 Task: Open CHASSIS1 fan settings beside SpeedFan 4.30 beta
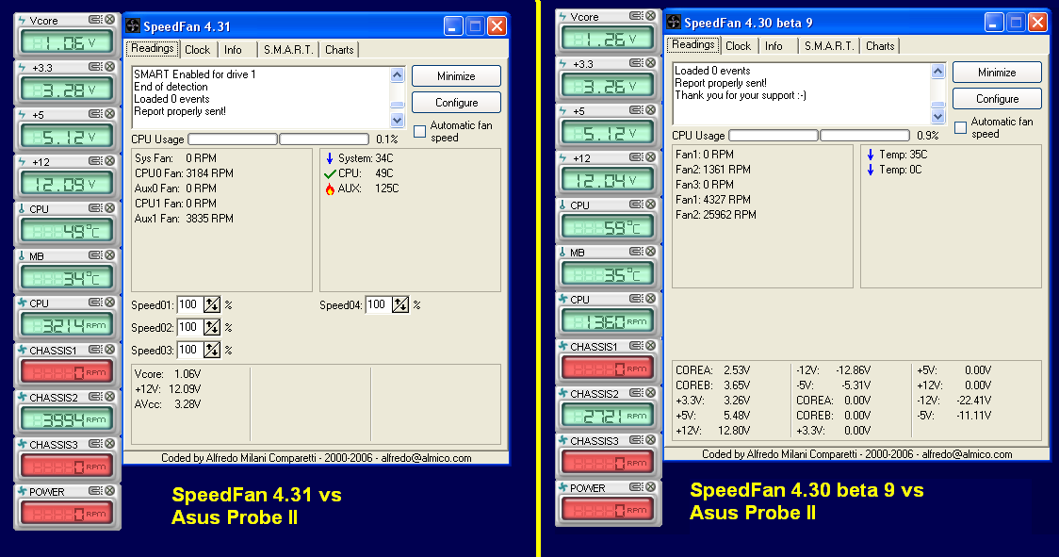(636, 346)
